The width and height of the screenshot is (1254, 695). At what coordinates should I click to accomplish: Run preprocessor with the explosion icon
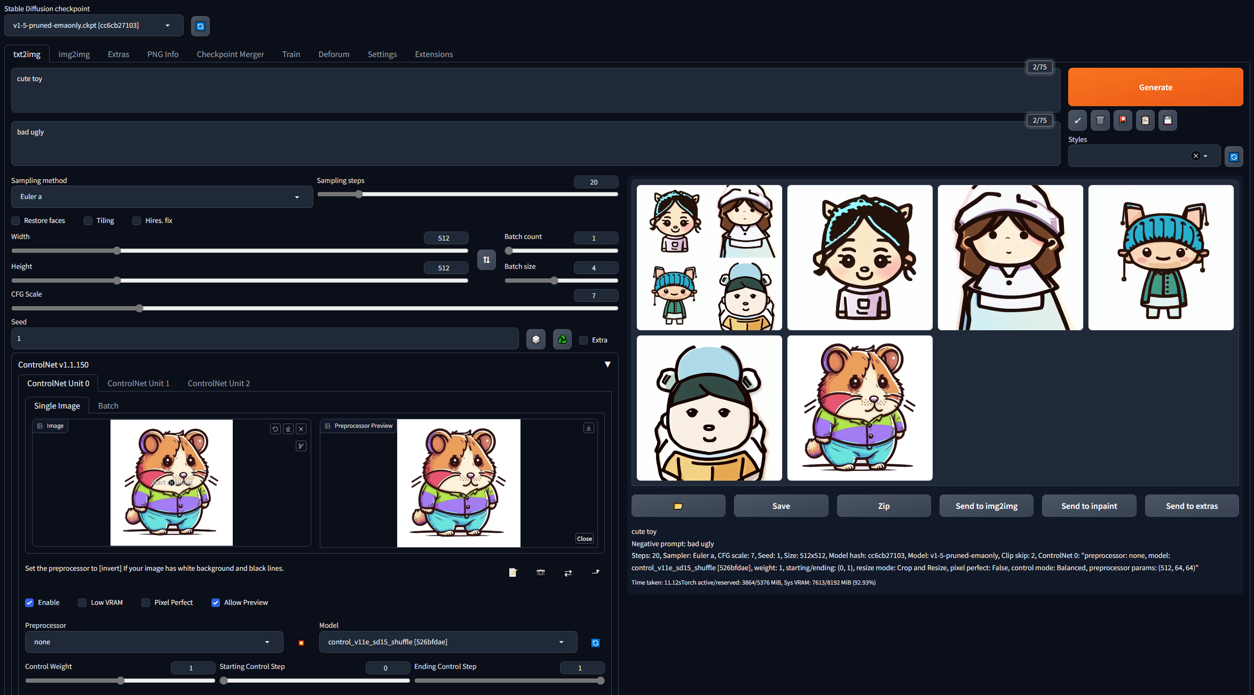[301, 643]
